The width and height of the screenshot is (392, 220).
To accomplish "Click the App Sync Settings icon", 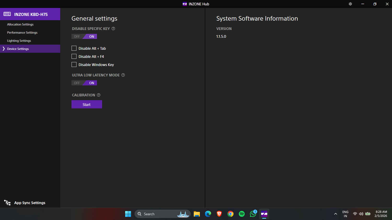I will 7,203.
